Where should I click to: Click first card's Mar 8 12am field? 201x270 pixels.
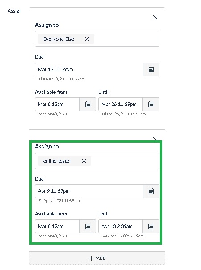(x=57, y=104)
